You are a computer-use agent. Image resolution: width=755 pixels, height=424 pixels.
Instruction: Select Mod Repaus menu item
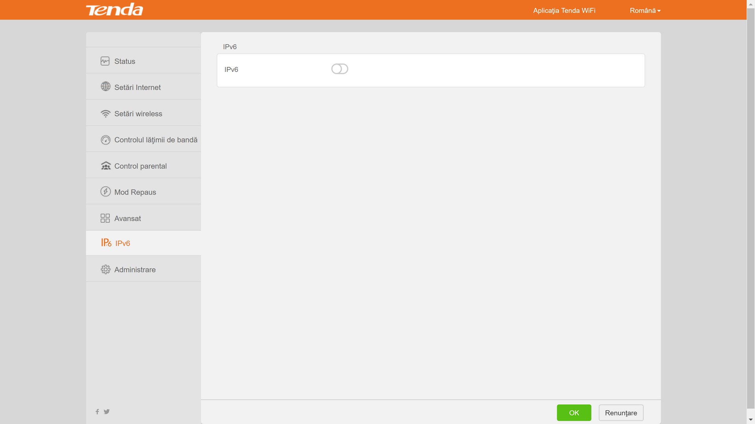pos(144,192)
